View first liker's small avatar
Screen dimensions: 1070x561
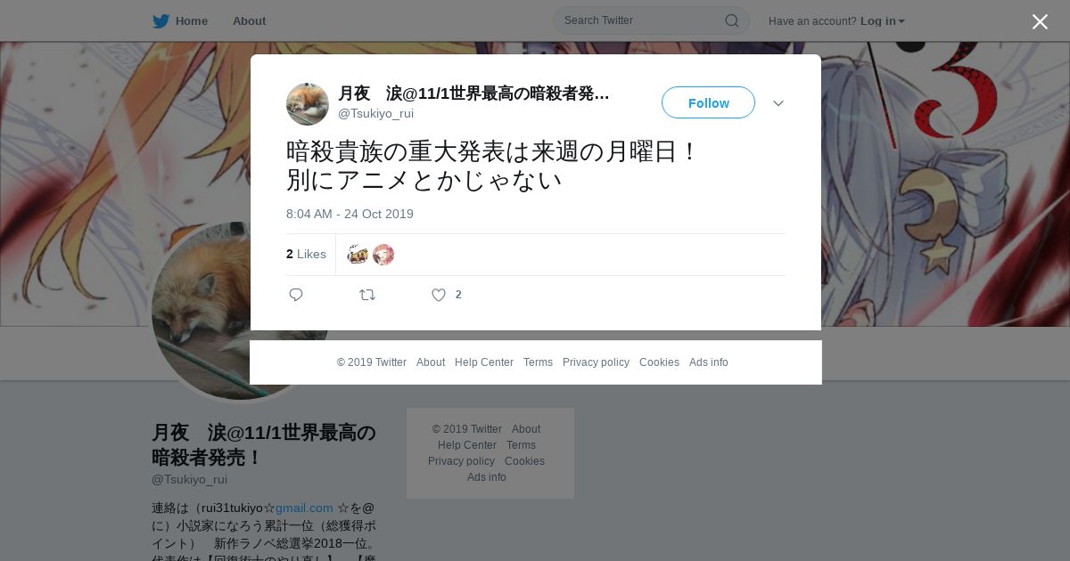click(358, 255)
